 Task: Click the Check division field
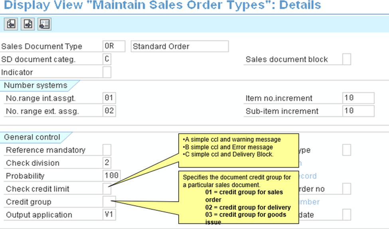pyautogui.click(x=107, y=163)
